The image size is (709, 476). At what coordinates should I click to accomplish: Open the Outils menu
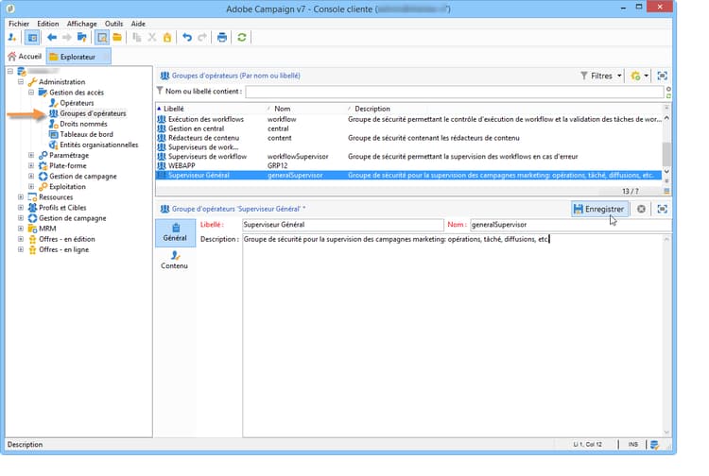coord(114,24)
